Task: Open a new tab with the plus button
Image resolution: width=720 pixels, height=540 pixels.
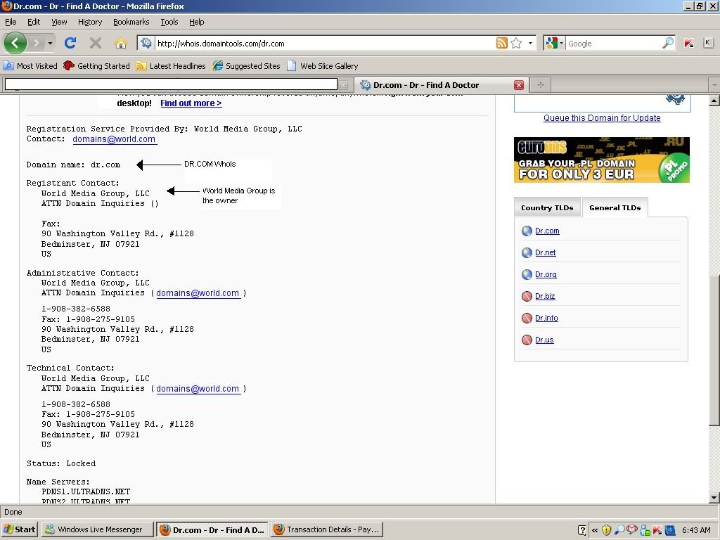Action: pyautogui.click(x=541, y=85)
